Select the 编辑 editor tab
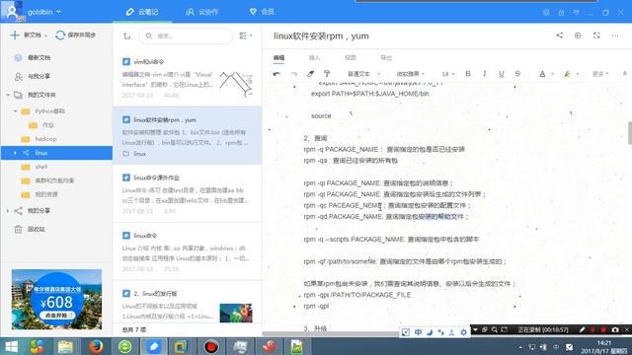Image resolution: width=632 pixels, height=355 pixels. coord(278,58)
